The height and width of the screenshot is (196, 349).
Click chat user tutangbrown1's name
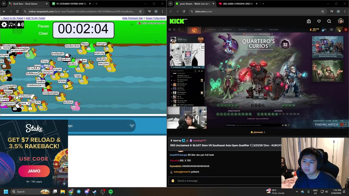pyautogui.click(x=182, y=172)
